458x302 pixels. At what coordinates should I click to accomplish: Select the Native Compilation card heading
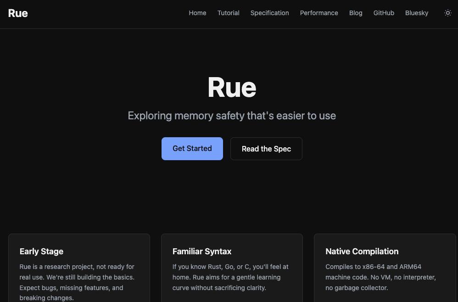362,252
